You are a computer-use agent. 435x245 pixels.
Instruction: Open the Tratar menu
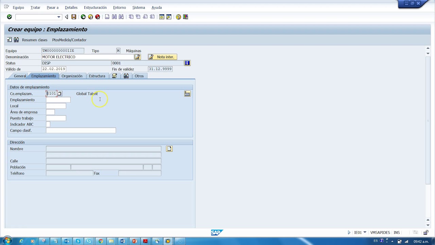[35, 7]
